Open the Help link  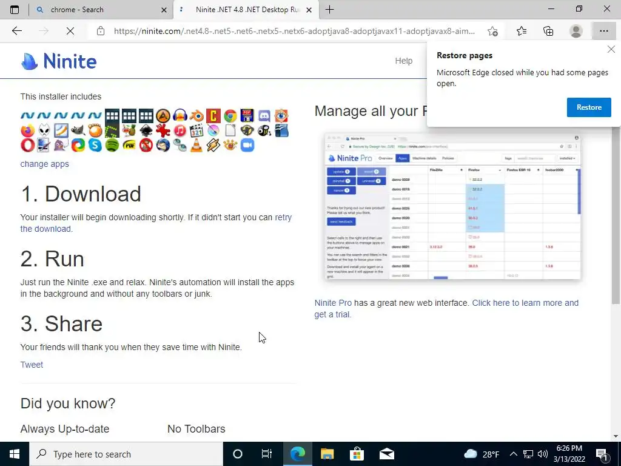[x=403, y=61]
